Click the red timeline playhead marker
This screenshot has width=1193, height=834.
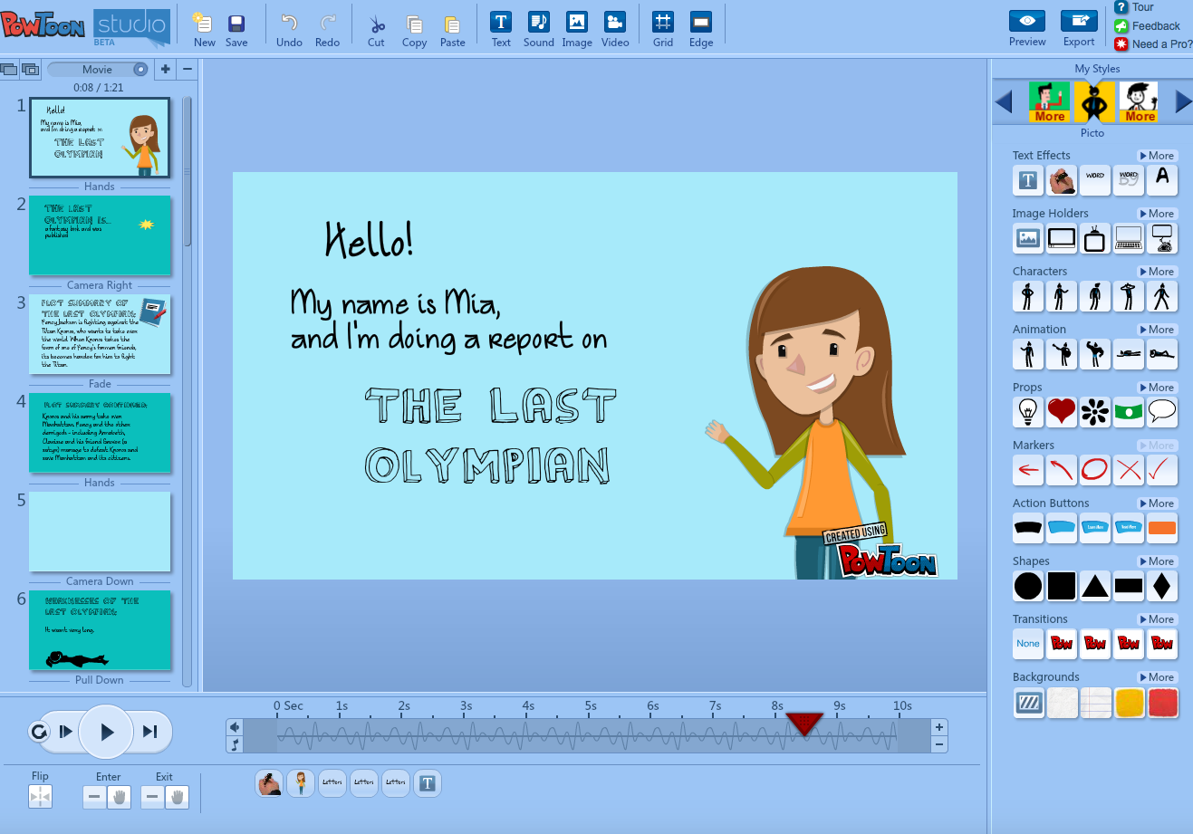804,724
